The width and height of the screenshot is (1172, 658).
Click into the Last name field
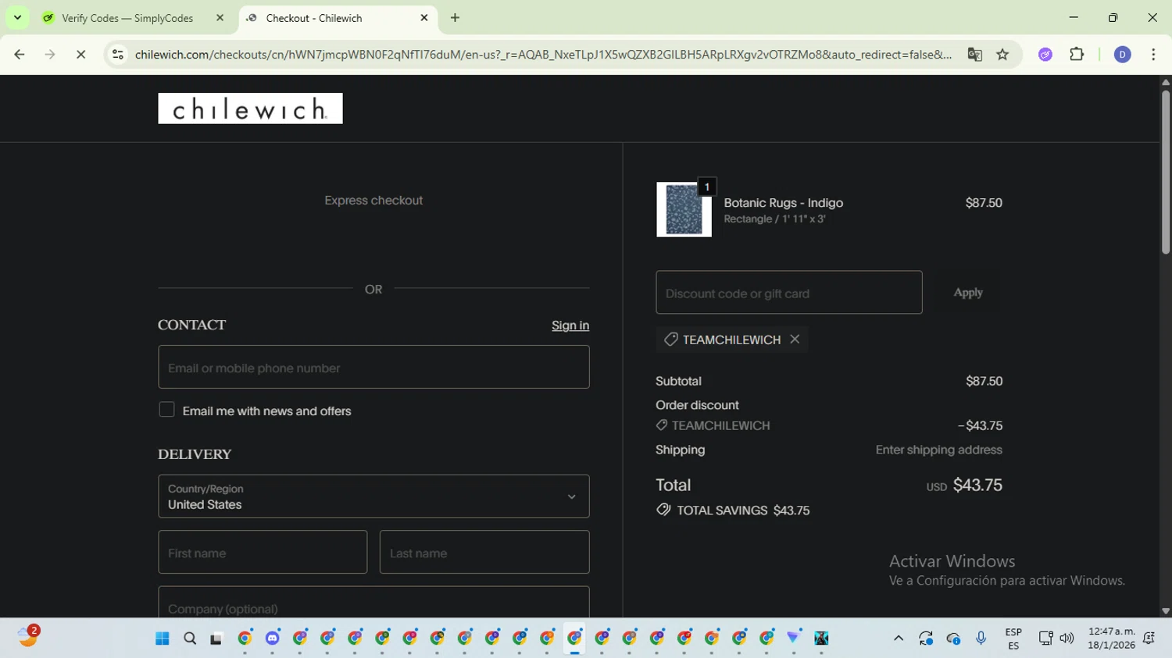[484, 553]
